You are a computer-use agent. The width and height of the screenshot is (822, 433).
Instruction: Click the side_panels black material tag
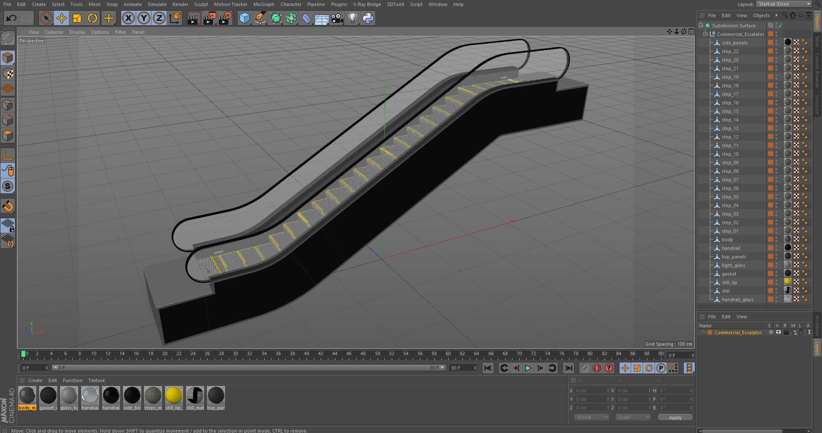pyautogui.click(x=788, y=42)
